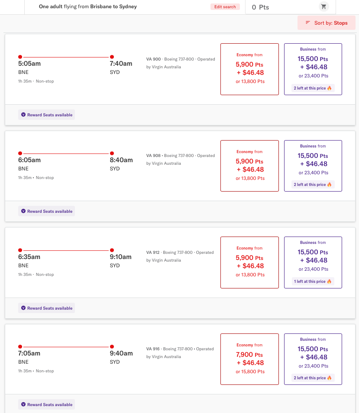Open the shopping cart icon
Viewport: 359px width, 413px height.
pos(323,6)
